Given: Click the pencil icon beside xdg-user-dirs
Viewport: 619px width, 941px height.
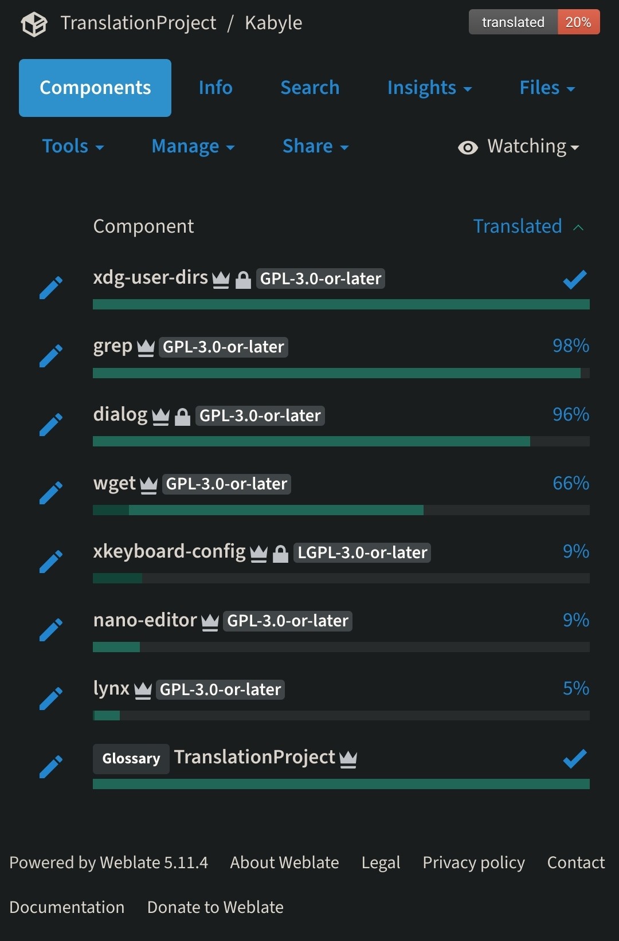Looking at the screenshot, I should 51,288.
